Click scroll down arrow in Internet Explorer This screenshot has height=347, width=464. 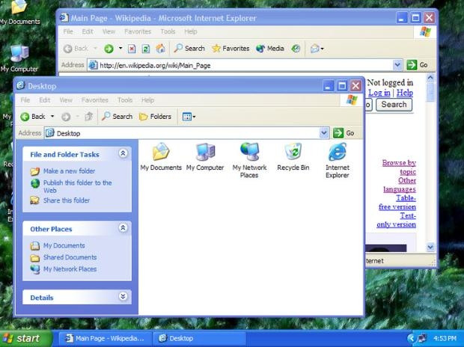point(430,247)
